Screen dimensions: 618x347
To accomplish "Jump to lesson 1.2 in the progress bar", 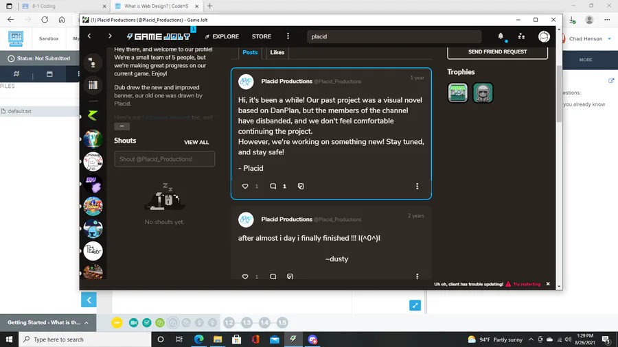I will pyautogui.click(x=229, y=322).
